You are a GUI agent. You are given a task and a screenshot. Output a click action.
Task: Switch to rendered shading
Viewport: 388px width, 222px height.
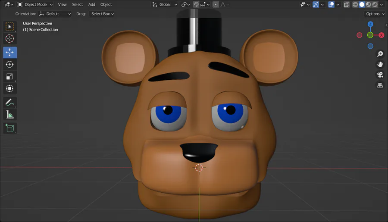pos(375,4)
